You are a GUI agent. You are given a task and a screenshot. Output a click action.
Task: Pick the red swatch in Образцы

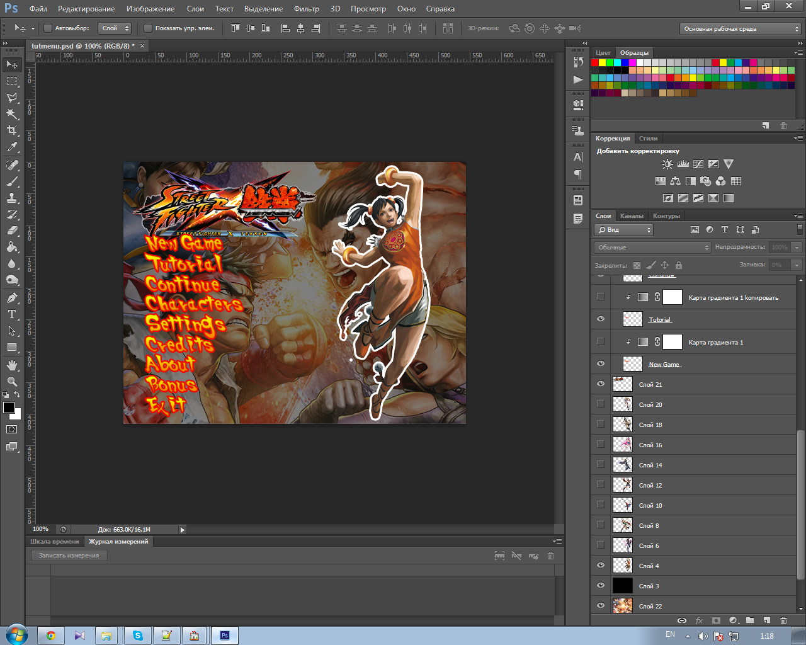point(594,62)
